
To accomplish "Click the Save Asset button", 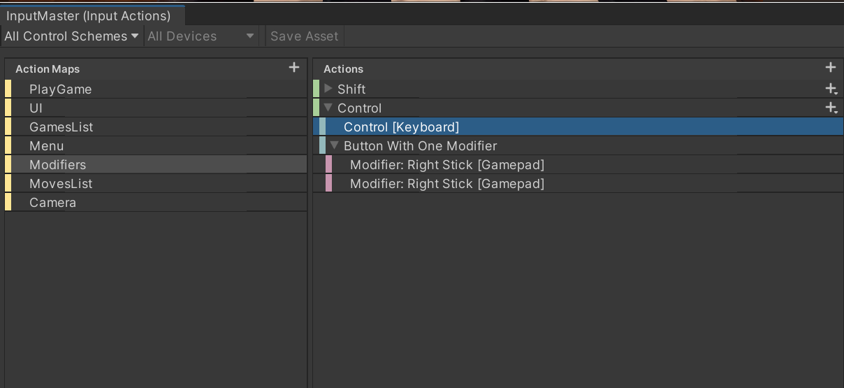I will pyautogui.click(x=304, y=36).
